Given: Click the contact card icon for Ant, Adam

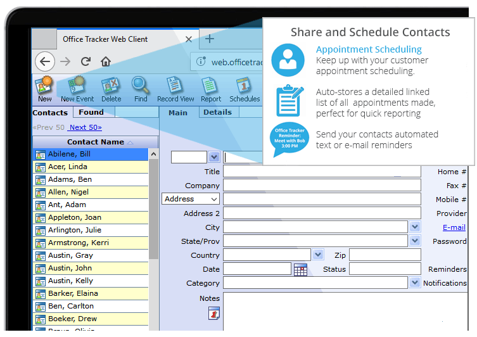Looking at the screenshot, I should [41, 205].
